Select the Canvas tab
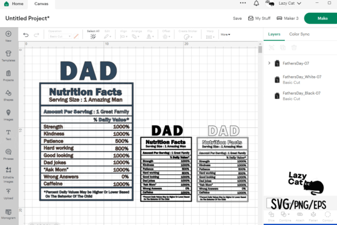The image size is (337, 225). coord(41,4)
